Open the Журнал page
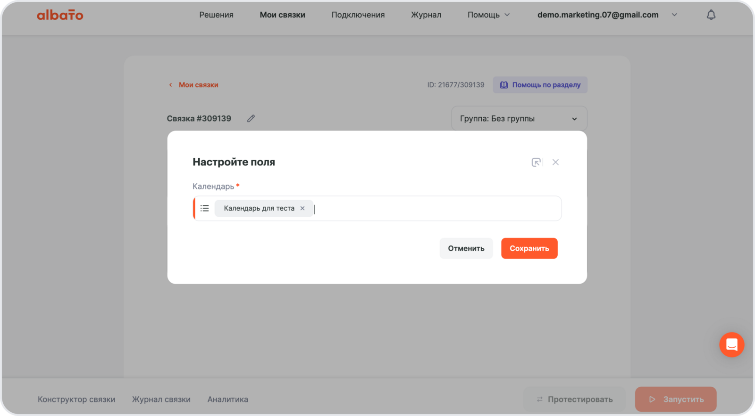755x416 pixels. coord(426,15)
